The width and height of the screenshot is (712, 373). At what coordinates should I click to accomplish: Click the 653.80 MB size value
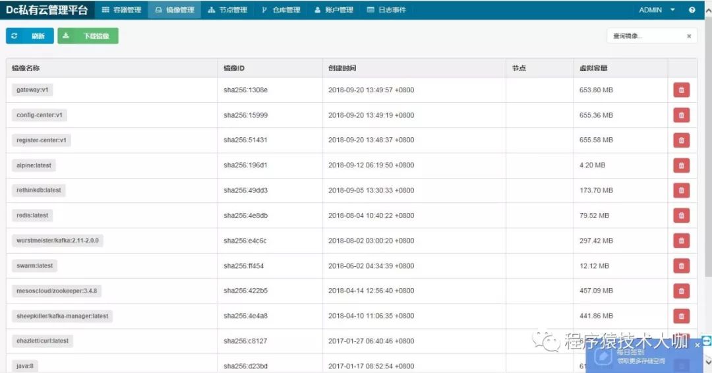tap(596, 90)
